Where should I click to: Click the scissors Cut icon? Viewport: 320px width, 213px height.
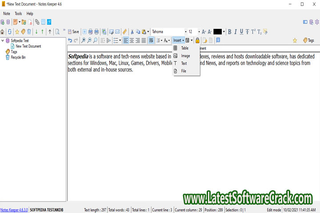click(132, 32)
